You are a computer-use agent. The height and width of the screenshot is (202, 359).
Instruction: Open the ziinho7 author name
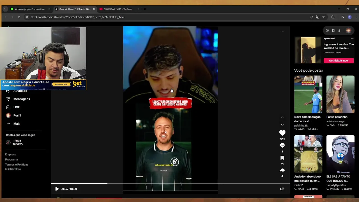298,185
